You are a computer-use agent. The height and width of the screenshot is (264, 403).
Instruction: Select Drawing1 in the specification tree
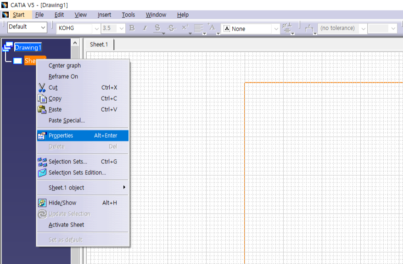(x=28, y=48)
